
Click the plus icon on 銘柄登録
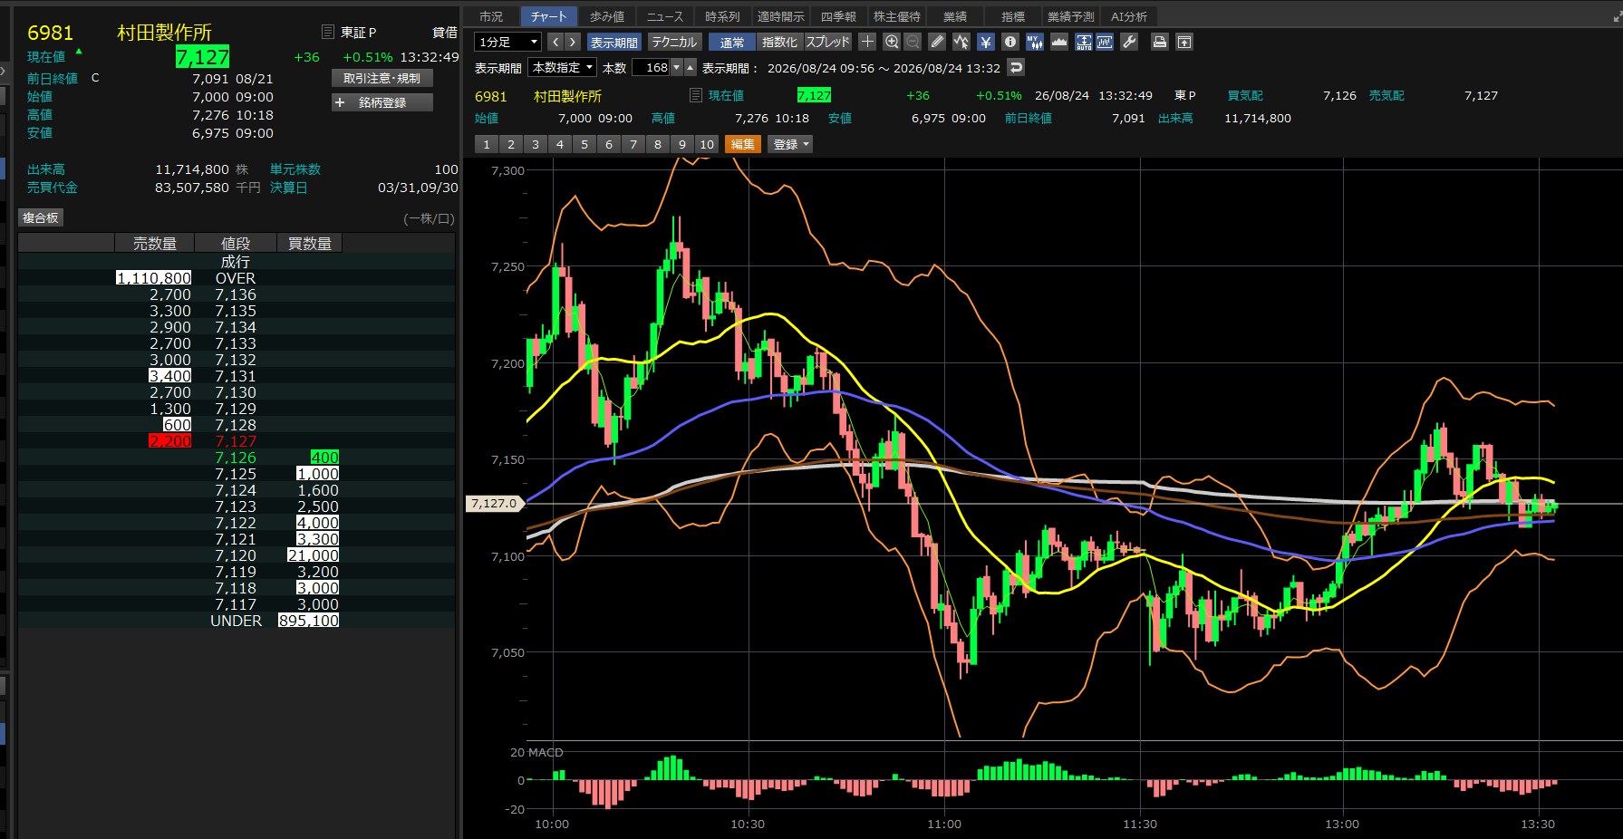[x=340, y=102]
